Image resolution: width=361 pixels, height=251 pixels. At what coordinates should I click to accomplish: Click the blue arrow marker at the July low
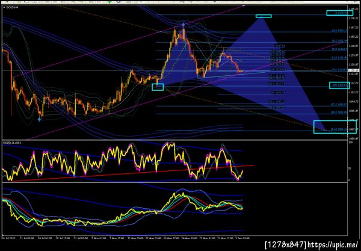point(39,119)
